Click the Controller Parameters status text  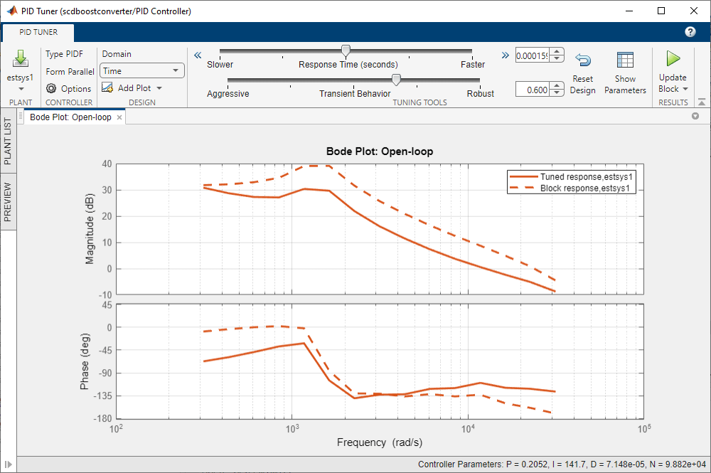[x=562, y=464]
